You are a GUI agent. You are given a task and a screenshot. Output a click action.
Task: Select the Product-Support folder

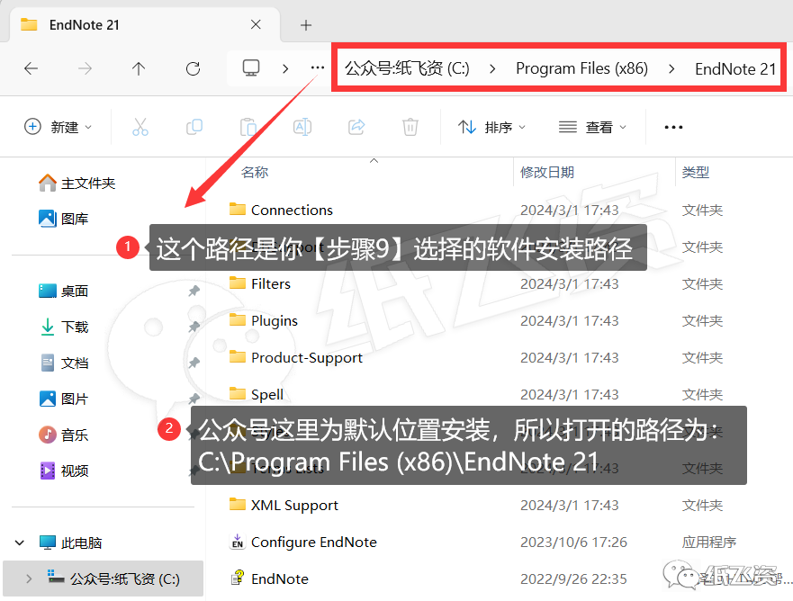306,357
